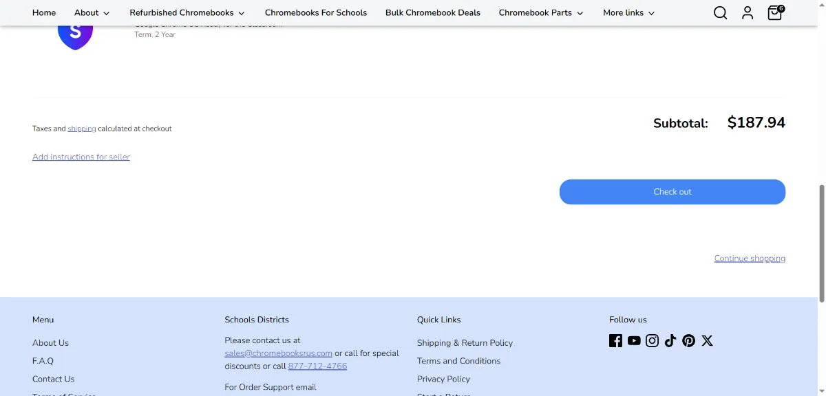Open Add instructions for seller link
The image size is (826, 396).
pyautogui.click(x=81, y=157)
